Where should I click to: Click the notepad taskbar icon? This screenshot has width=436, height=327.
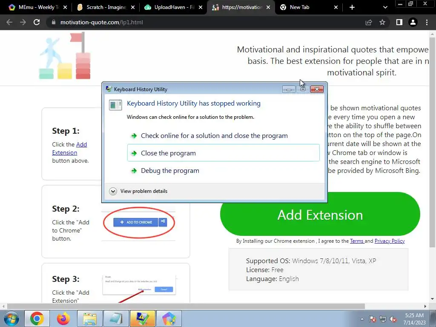click(116, 318)
